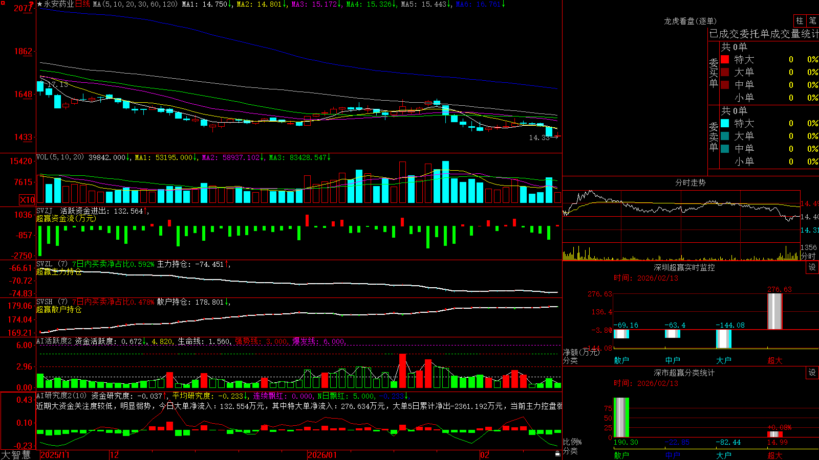Click red 特大 swatch under 委买单

tap(725, 59)
